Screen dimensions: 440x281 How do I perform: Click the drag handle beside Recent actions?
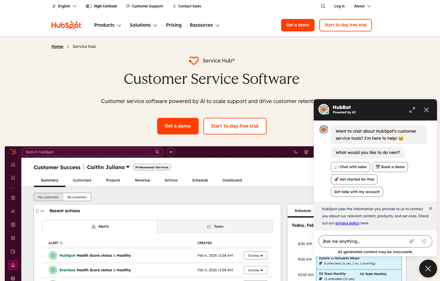pyautogui.click(x=37, y=211)
